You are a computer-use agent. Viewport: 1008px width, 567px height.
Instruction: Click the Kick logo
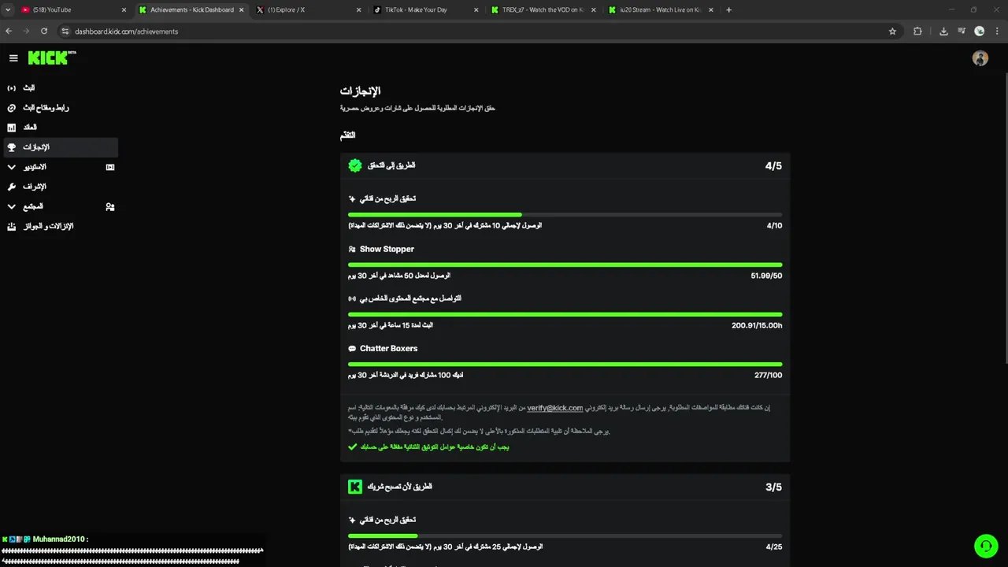(49, 57)
